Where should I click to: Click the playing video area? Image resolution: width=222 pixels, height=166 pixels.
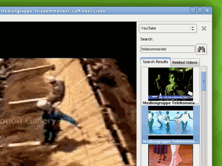click(x=68, y=94)
